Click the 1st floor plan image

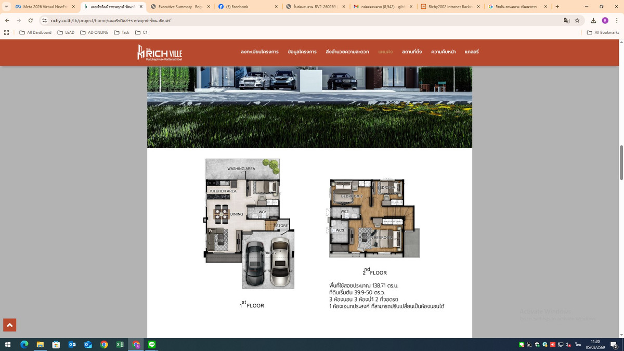pos(249,224)
